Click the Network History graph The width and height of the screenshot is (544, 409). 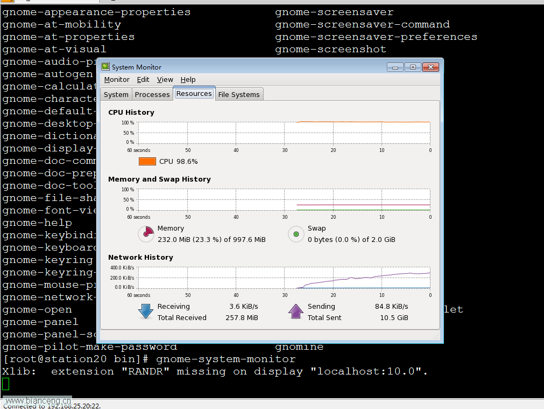point(285,278)
